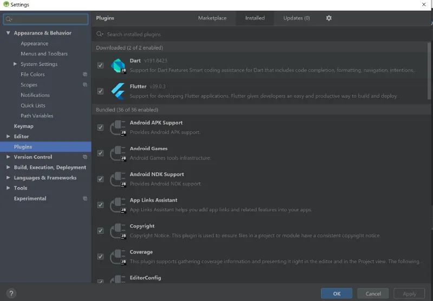Open Keymap settings page

coord(23,126)
